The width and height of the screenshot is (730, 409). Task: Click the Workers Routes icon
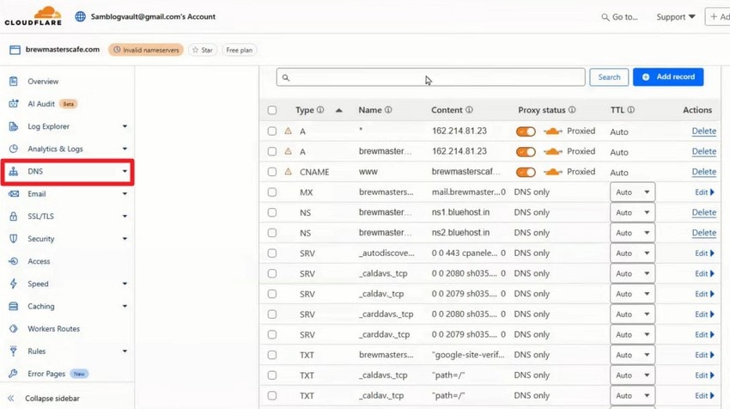[14, 328]
